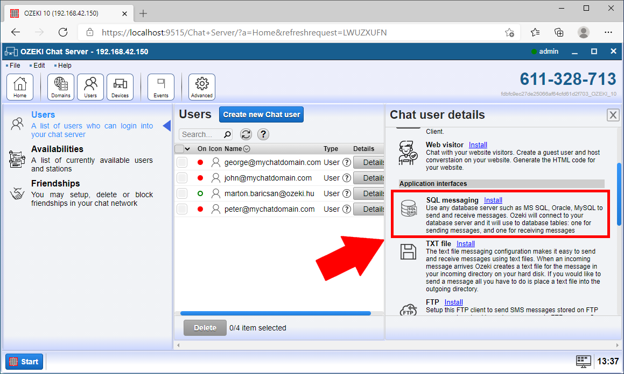Refresh the user list
Screen dimensions: 624x374
[247, 134]
